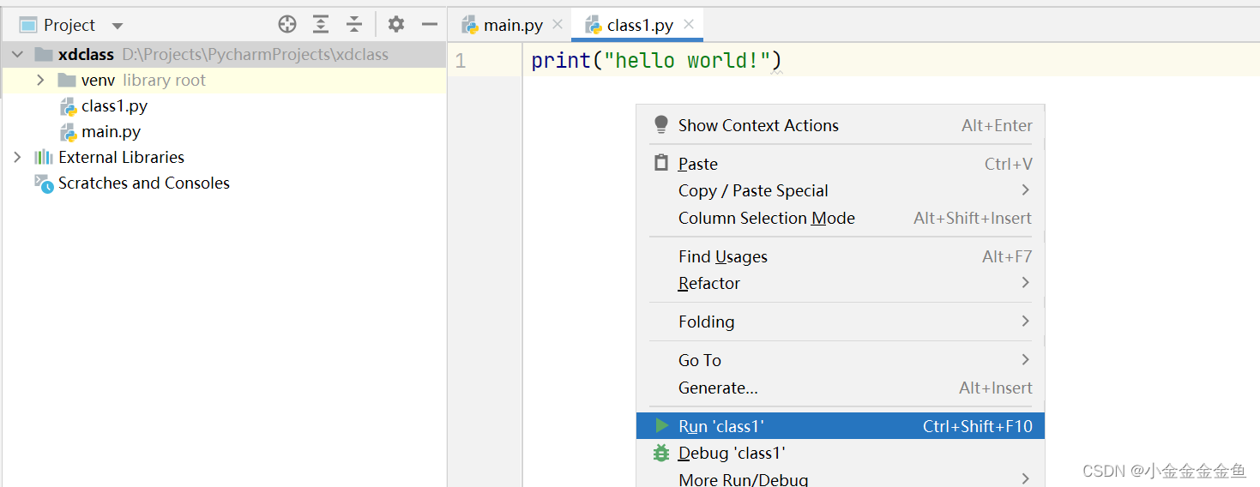Click the locate/select opened file target icon

[x=287, y=25]
